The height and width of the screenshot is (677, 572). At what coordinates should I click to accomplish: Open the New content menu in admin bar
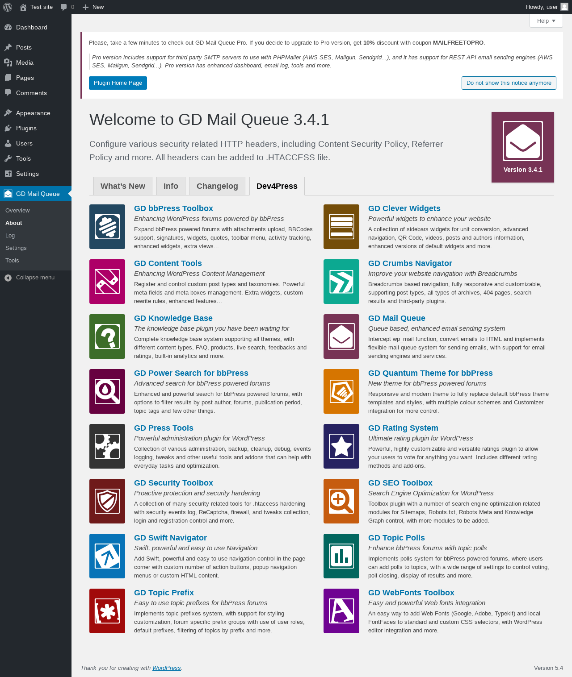point(93,7)
